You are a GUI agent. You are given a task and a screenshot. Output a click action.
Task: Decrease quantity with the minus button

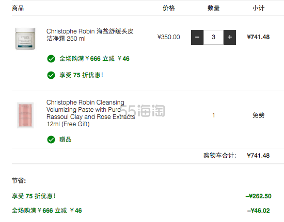click(x=197, y=37)
